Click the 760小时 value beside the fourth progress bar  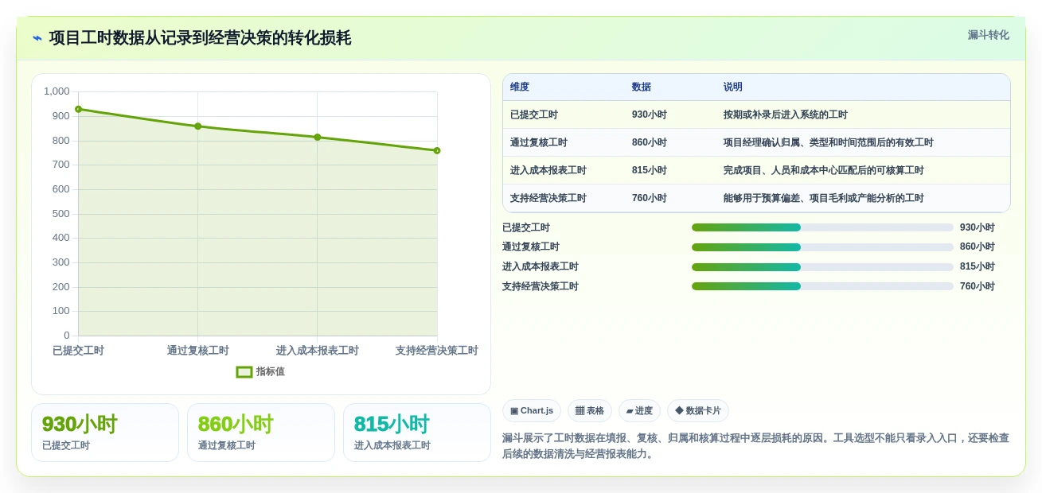click(x=978, y=286)
